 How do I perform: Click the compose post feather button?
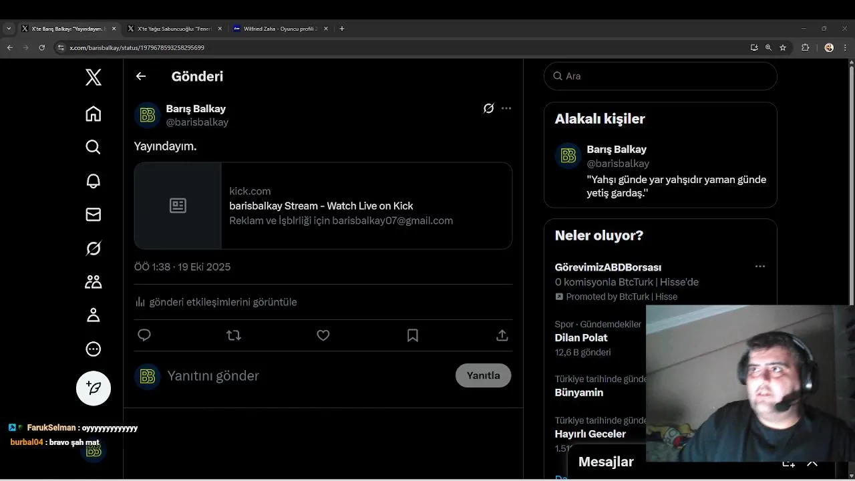94,388
